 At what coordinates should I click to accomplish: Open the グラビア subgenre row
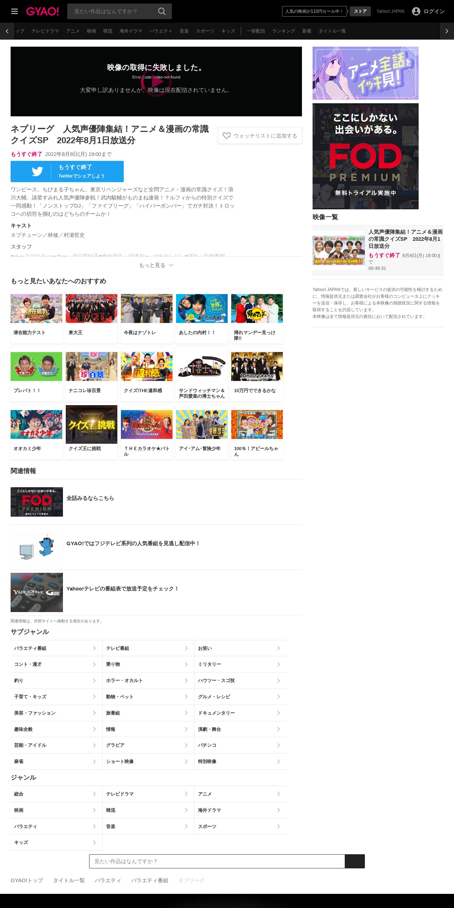click(148, 745)
